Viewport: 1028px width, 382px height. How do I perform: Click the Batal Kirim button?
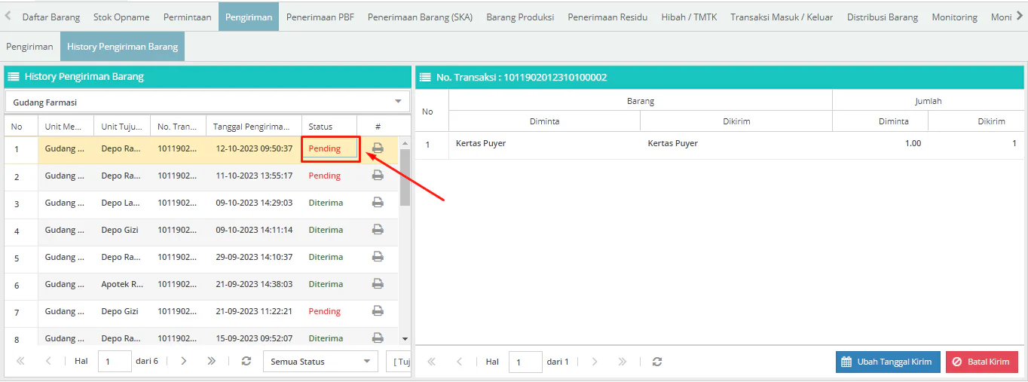coord(982,362)
